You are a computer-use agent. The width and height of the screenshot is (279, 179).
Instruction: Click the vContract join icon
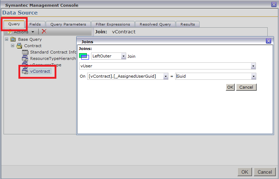pos(25,71)
